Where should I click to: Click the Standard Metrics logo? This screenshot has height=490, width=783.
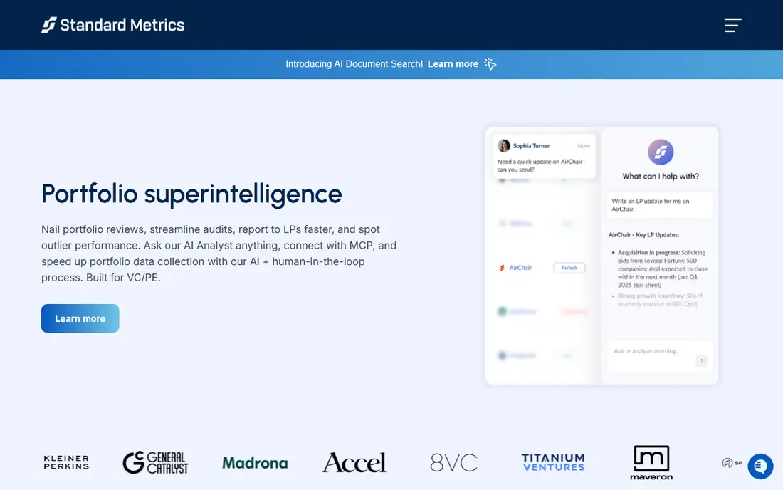click(x=113, y=25)
